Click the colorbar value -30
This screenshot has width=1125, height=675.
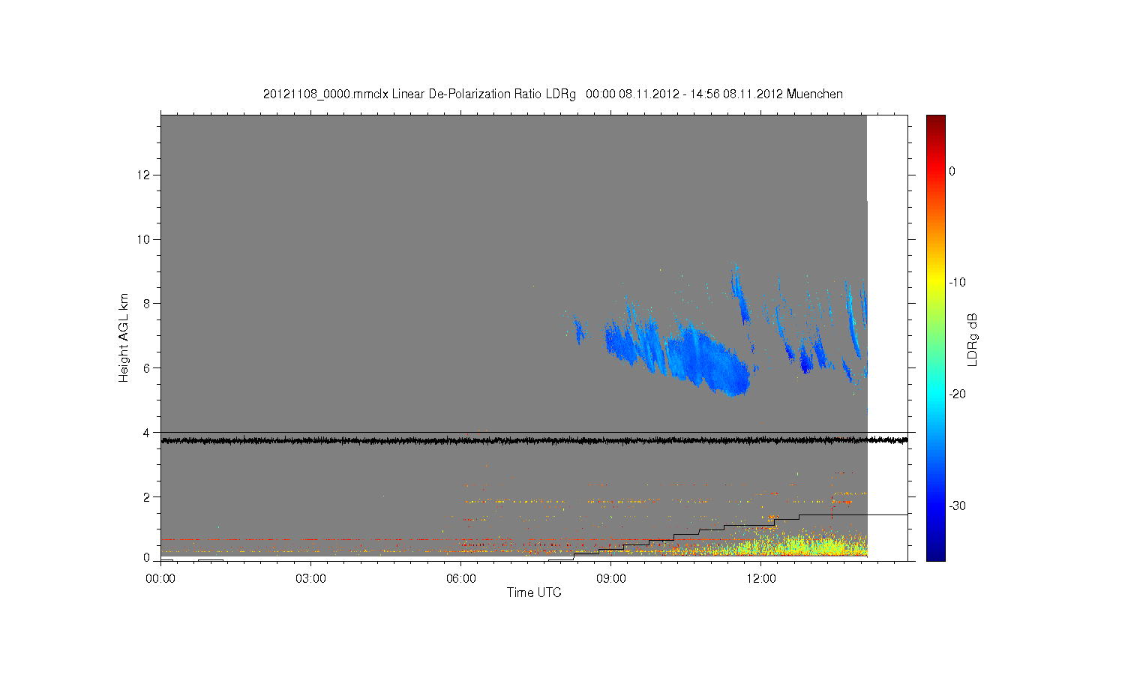957,506
